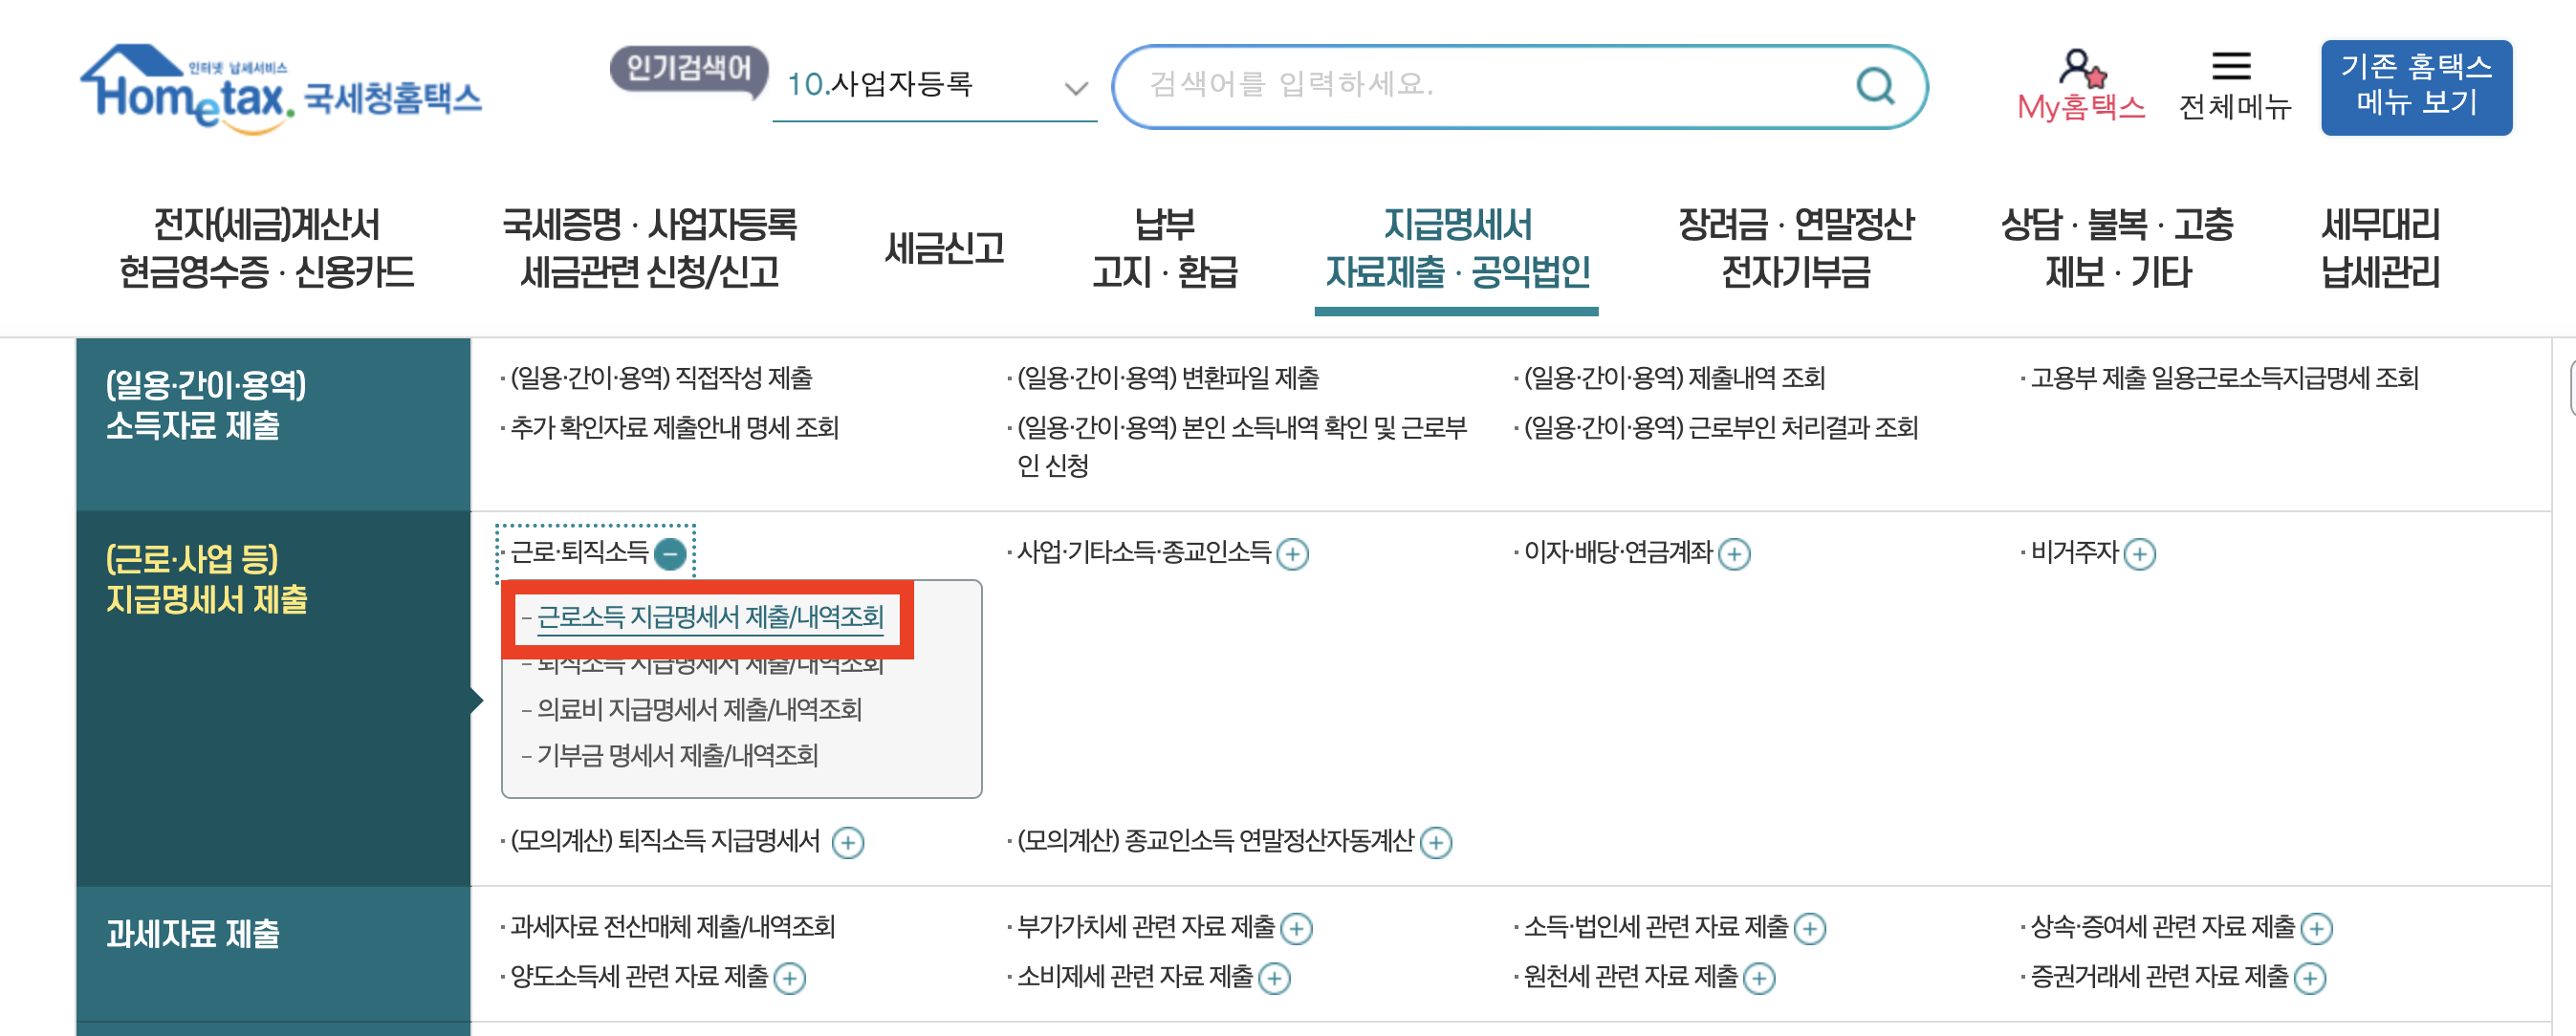This screenshot has height=1036, width=2576.
Task: Click the My홈택스 profile icon
Action: pyautogui.click(x=2082, y=68)
